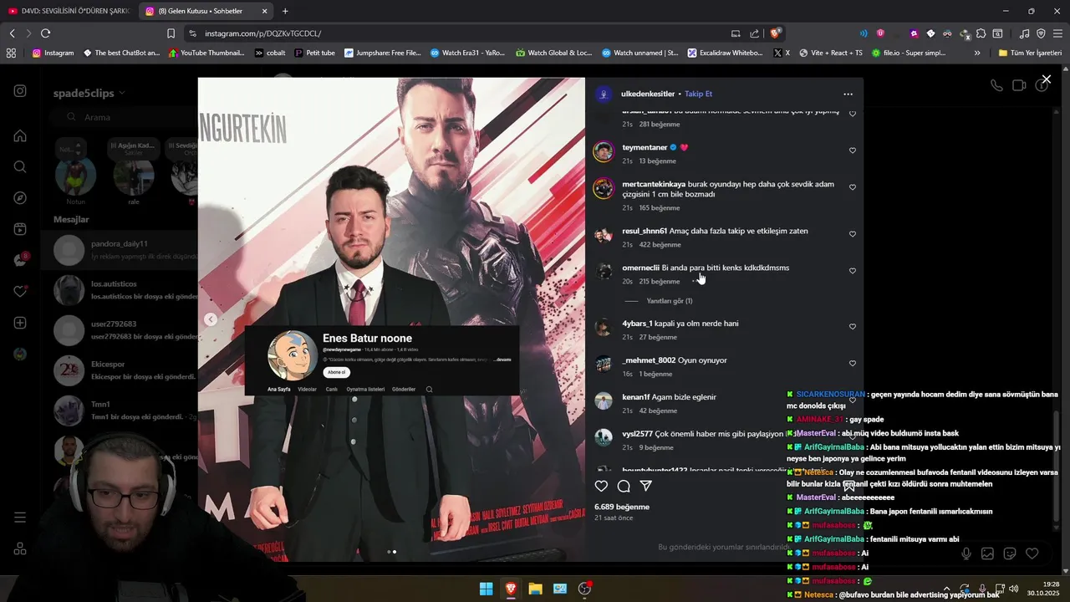
Task: Follow ulkedenkesitler with Takip Et
Action: 698,94
